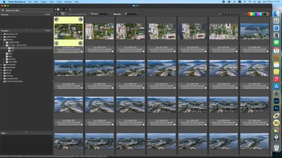The image size is (282, 158).
Task: Open Calendar from the Dock
Action: [276, 50]
